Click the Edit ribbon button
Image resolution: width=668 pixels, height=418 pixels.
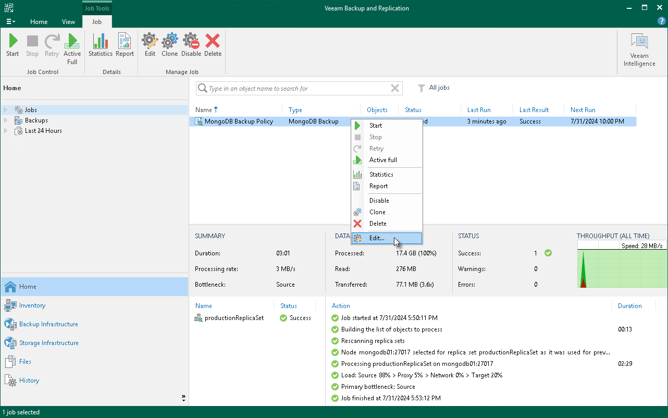point(150,45)
